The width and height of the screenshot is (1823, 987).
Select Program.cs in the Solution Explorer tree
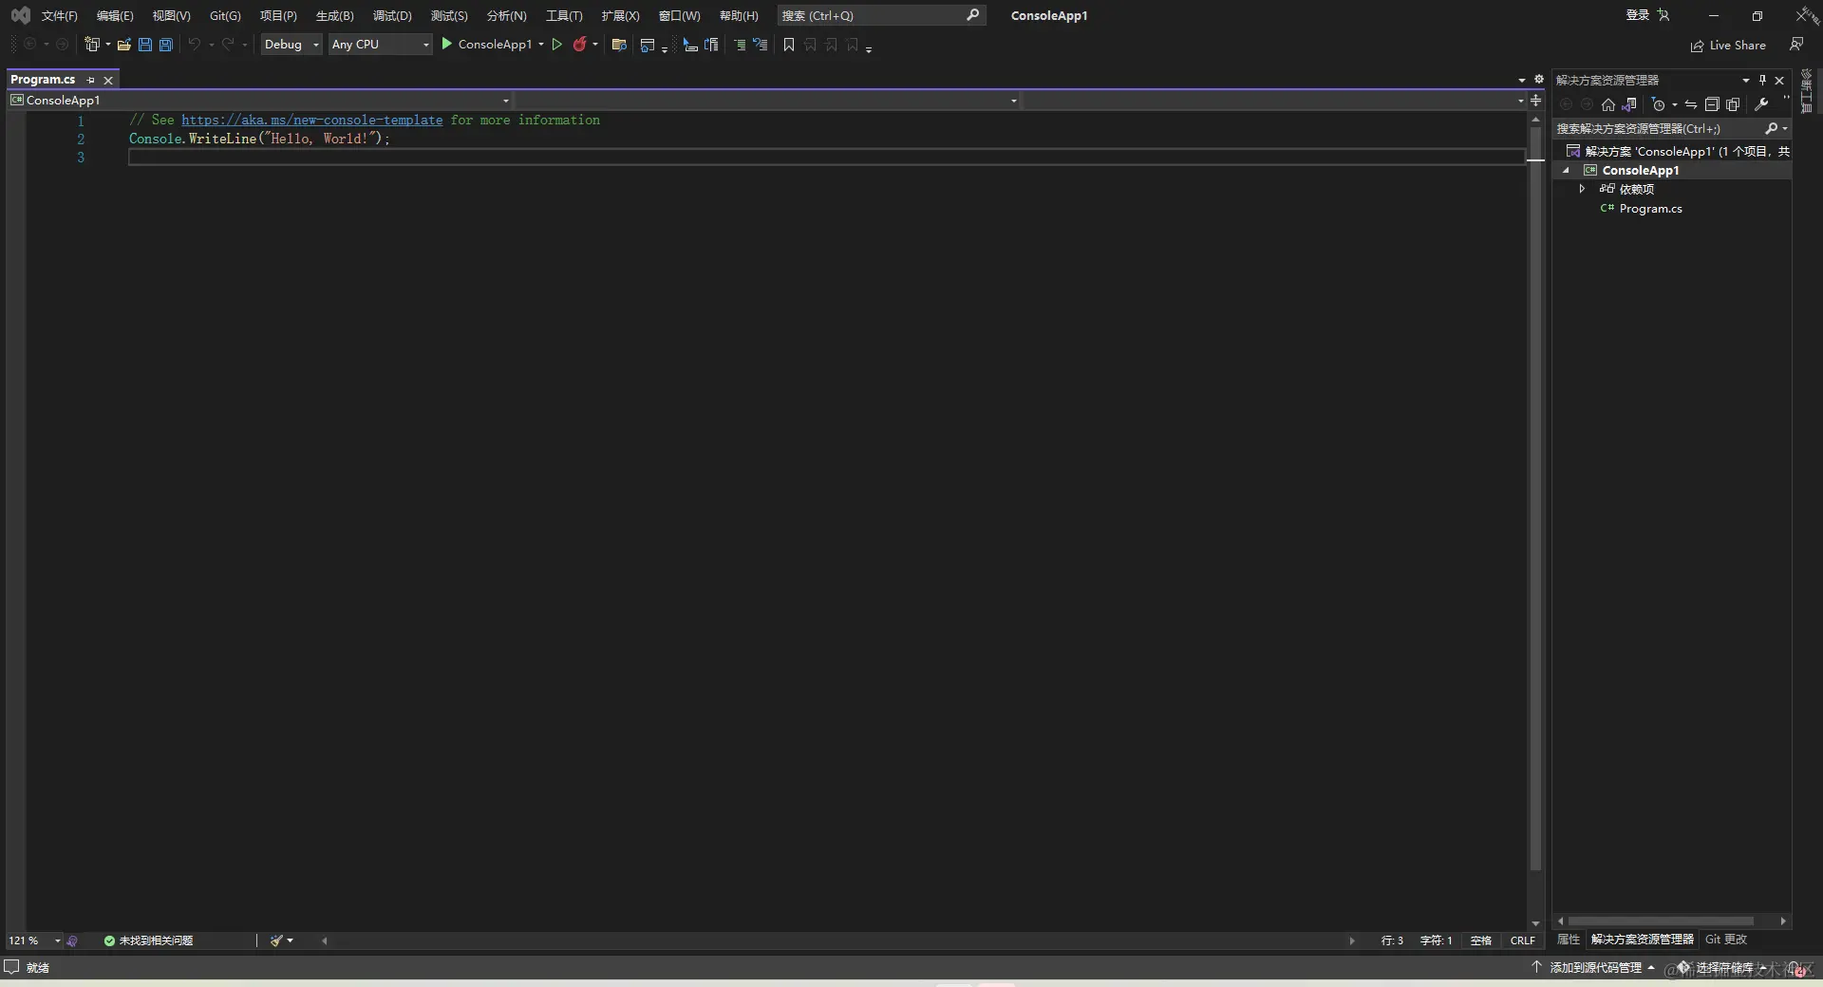[1650, 209]
